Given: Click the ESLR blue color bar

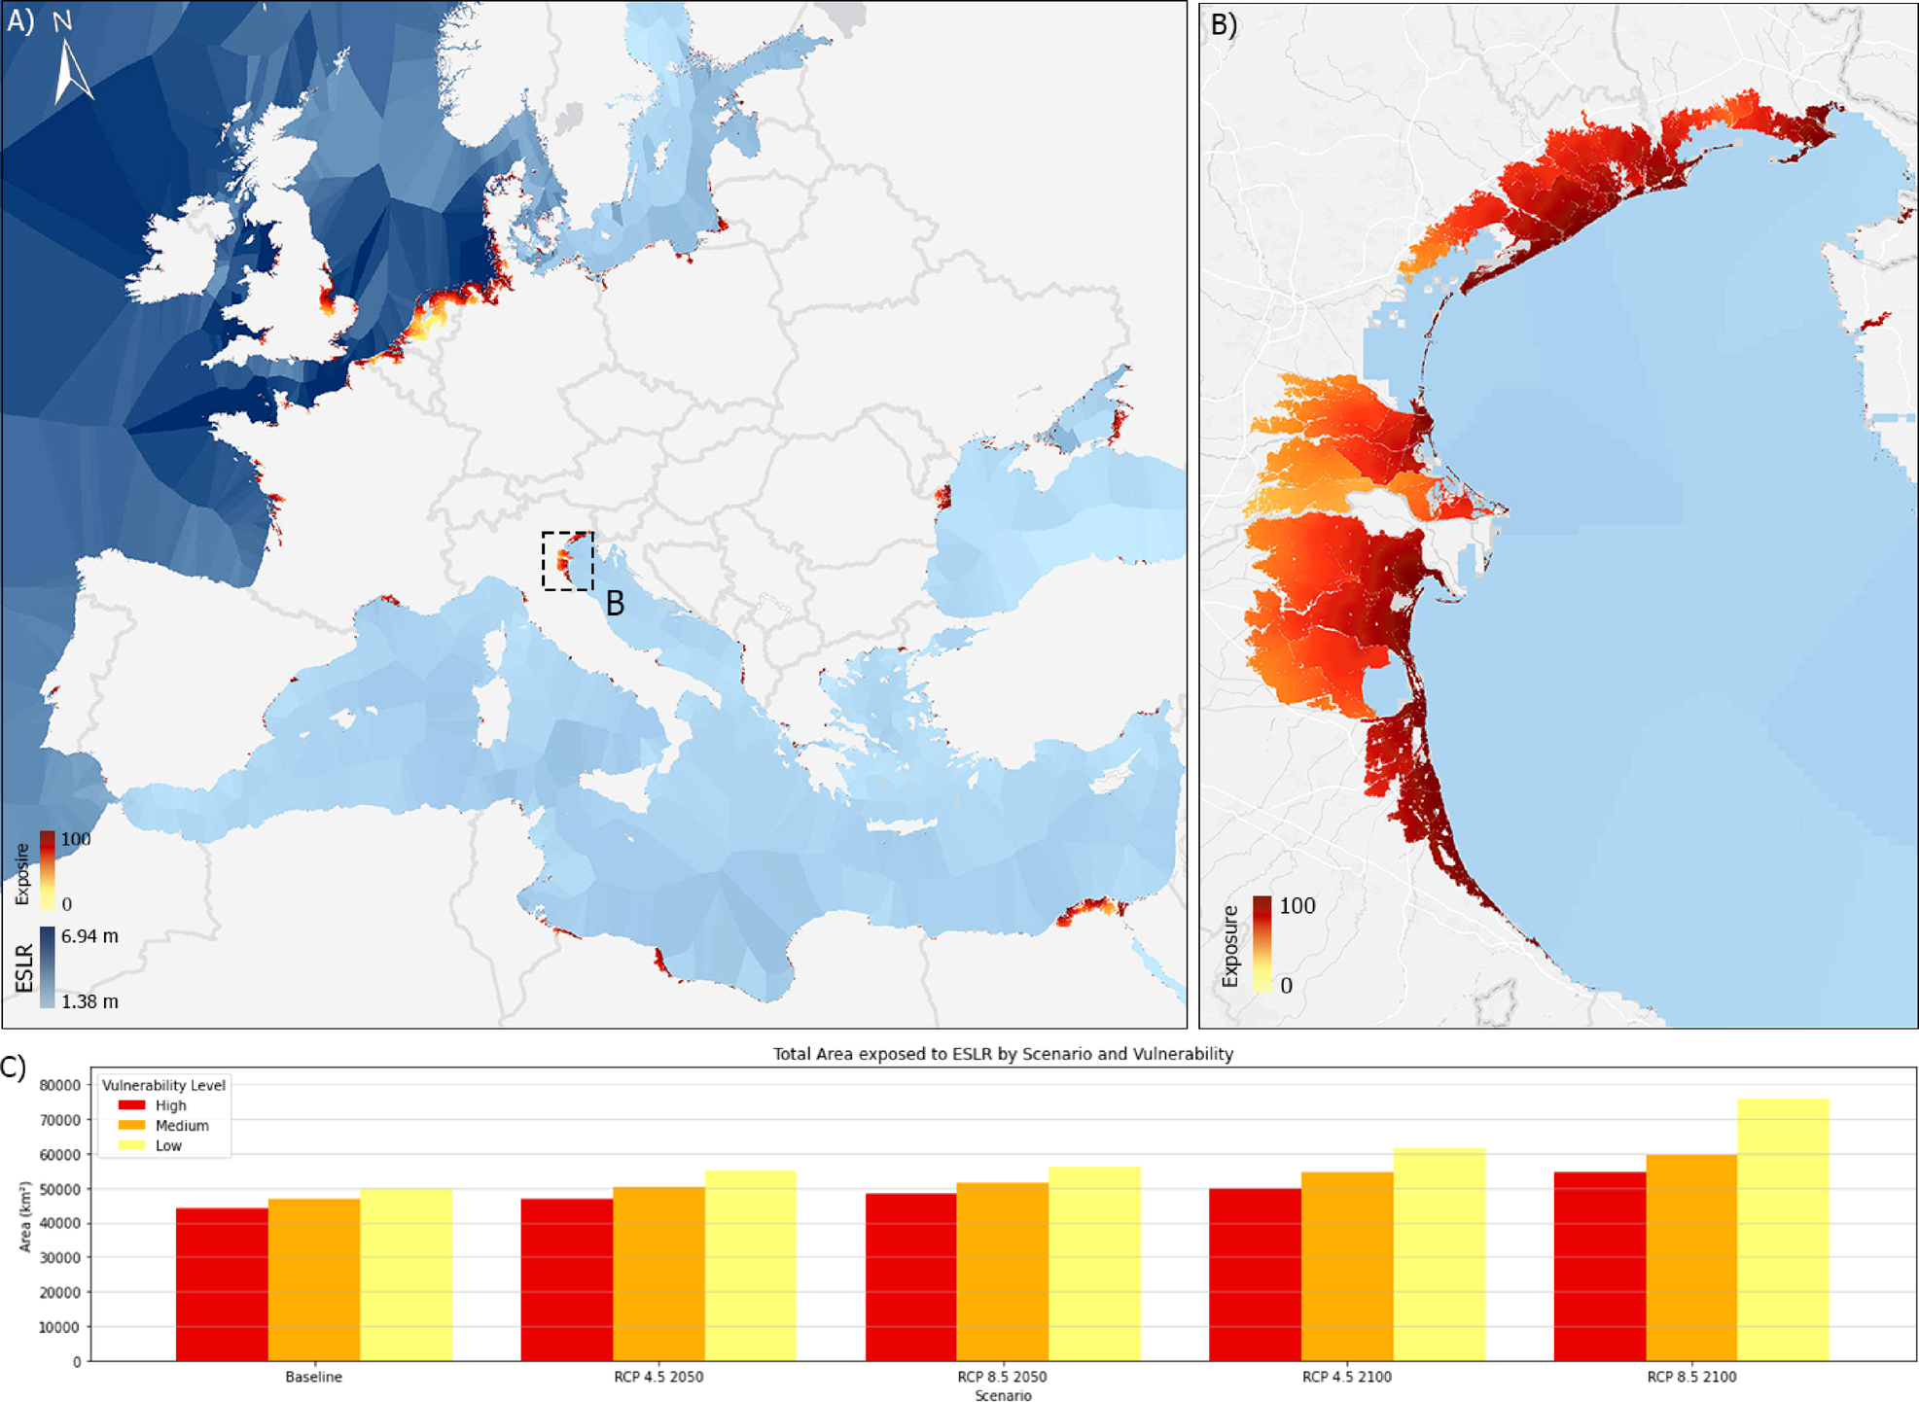Looking at the screenshot, I should 47,966.
